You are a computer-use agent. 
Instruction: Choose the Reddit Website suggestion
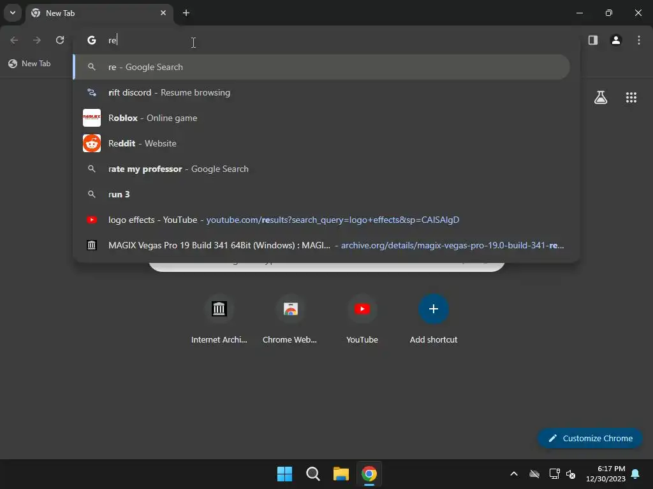click(x=321, y=143)
